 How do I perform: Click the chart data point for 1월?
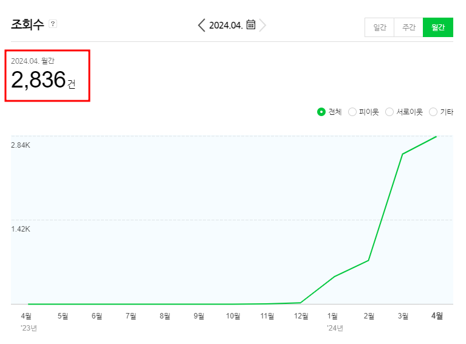335,277
